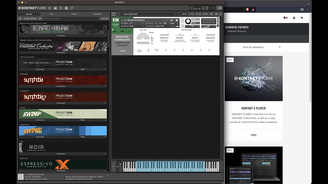This screenshot has height=184, width=328.
Task: Click Kontakt 6 Player product thumbnail
Action: click(253, 78)
